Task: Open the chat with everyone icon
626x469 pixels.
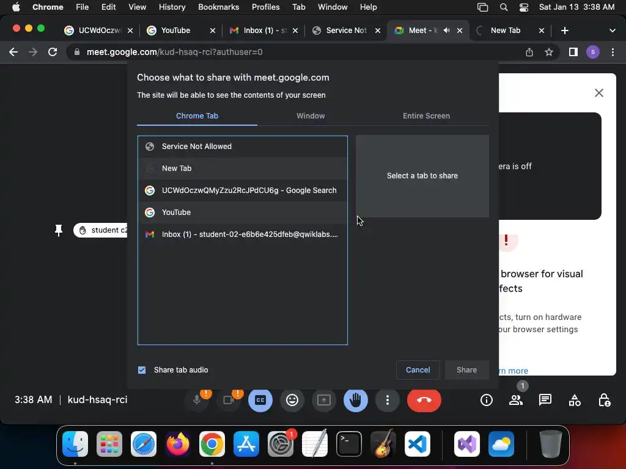Action: [x=545, y=399]
